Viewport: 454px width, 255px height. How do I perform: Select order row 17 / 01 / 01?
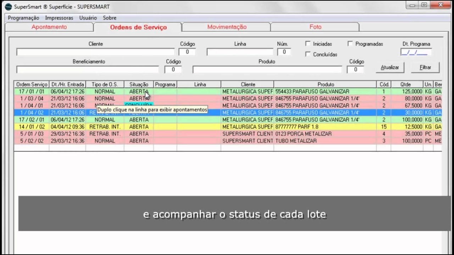coord(228,91)
